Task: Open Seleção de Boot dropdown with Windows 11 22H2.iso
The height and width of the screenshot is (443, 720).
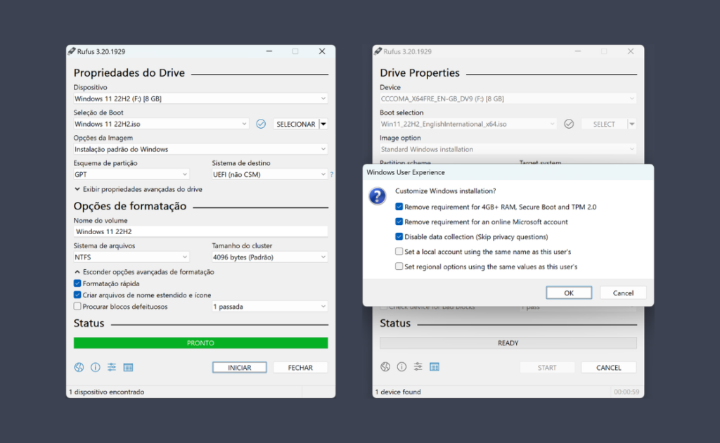Action: point(161,124)
